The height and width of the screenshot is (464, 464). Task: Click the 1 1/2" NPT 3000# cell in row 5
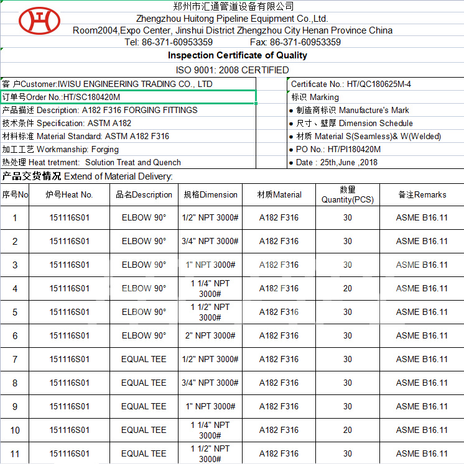210,312
